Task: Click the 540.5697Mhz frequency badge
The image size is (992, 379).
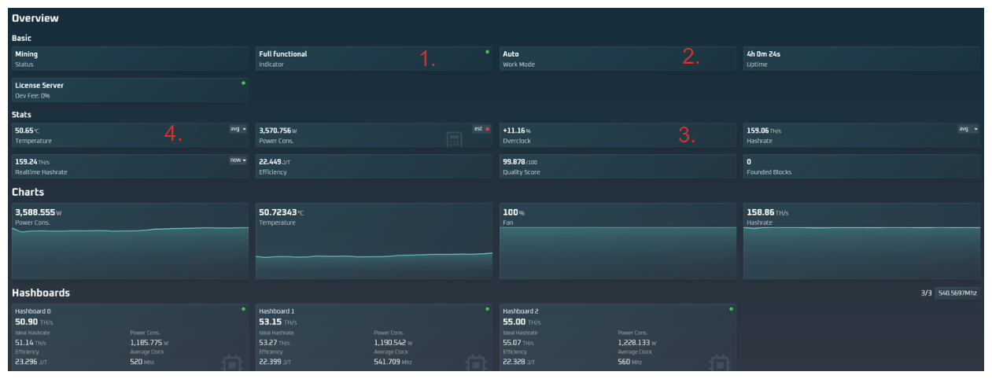Action: point(957,293)
